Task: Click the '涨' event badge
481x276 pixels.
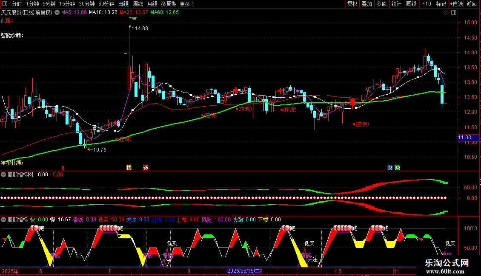Action: coord(146,168)
